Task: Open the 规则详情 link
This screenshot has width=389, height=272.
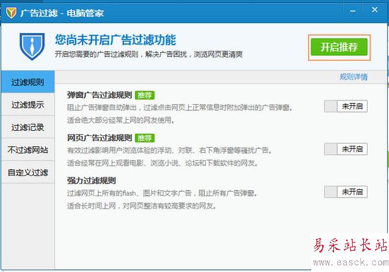Action: point(353,77)
